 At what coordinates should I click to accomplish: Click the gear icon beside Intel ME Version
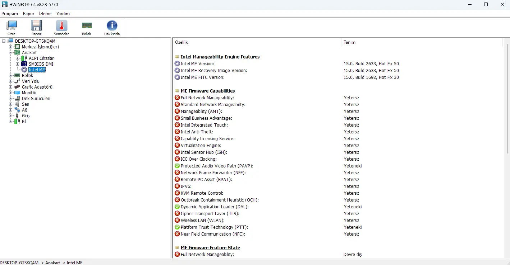coord(177,64)
